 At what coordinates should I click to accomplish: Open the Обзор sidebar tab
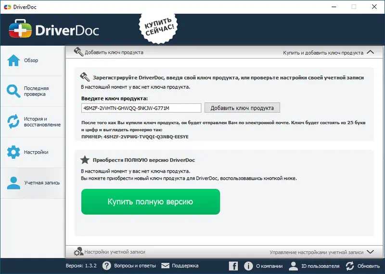click(x=33, y=60)
